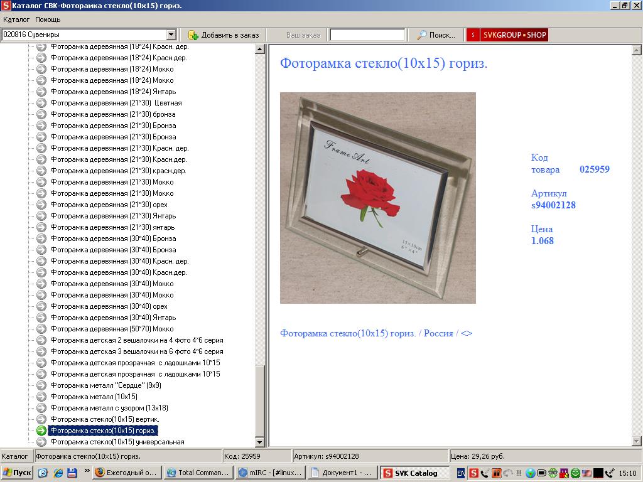
Task: Click the Internet Explorer quick launch icon
Action: (58, 473)
